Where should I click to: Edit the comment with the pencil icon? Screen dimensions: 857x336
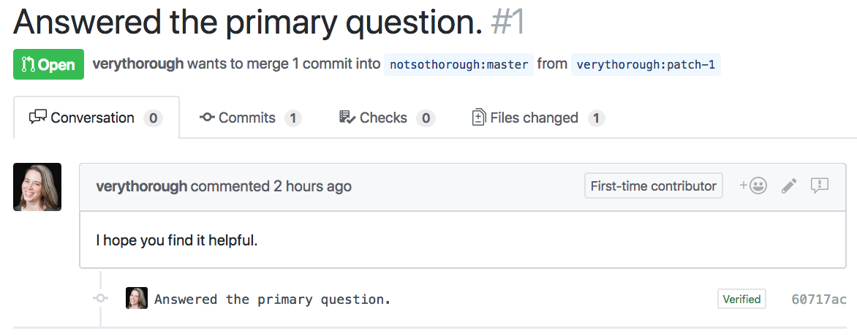789,186
